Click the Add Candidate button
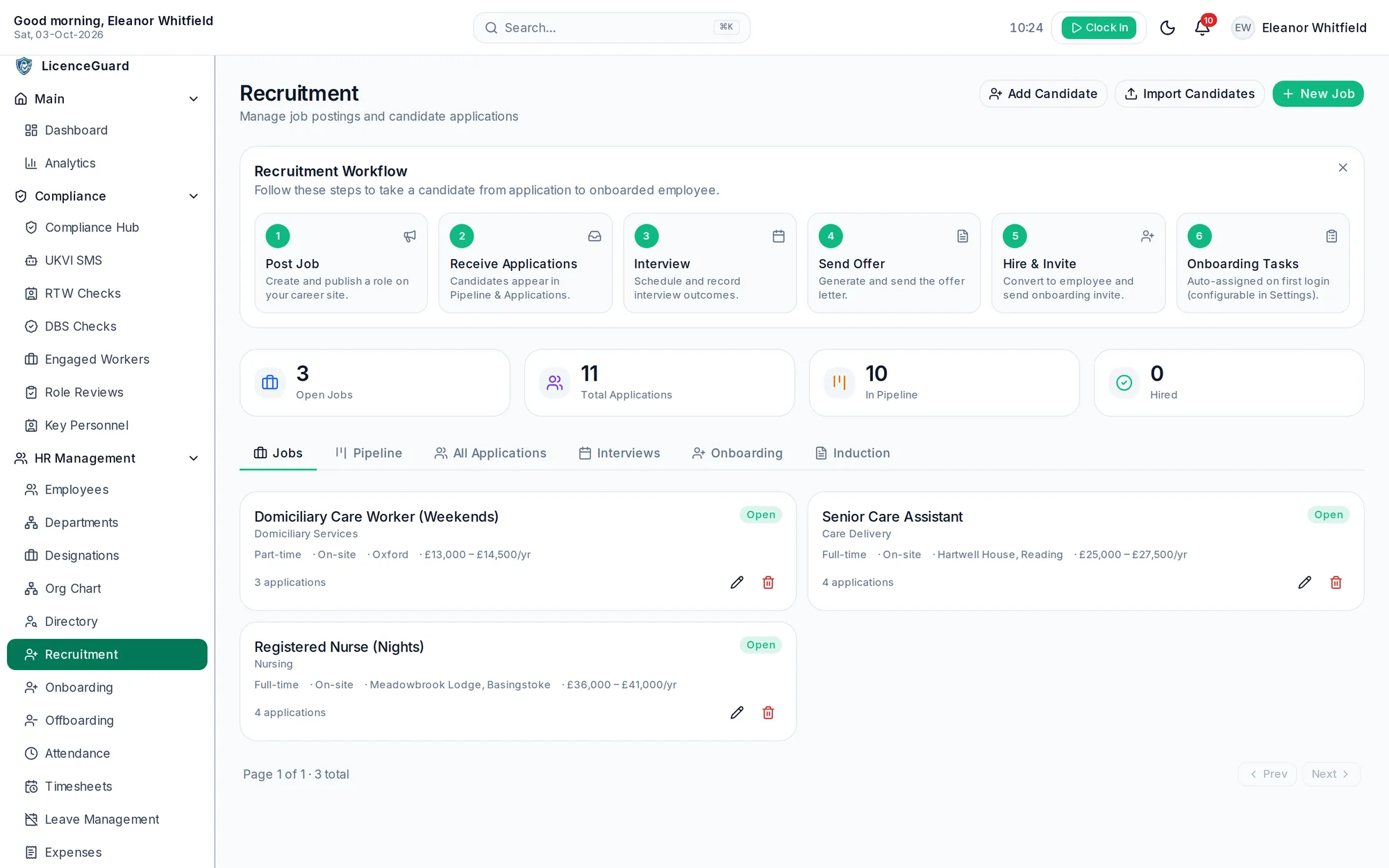 1043,94
